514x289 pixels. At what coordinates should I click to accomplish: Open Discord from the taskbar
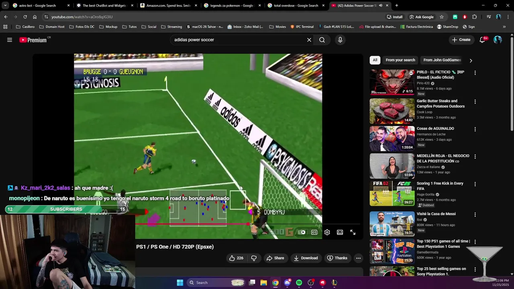click(x=287, y=283)
